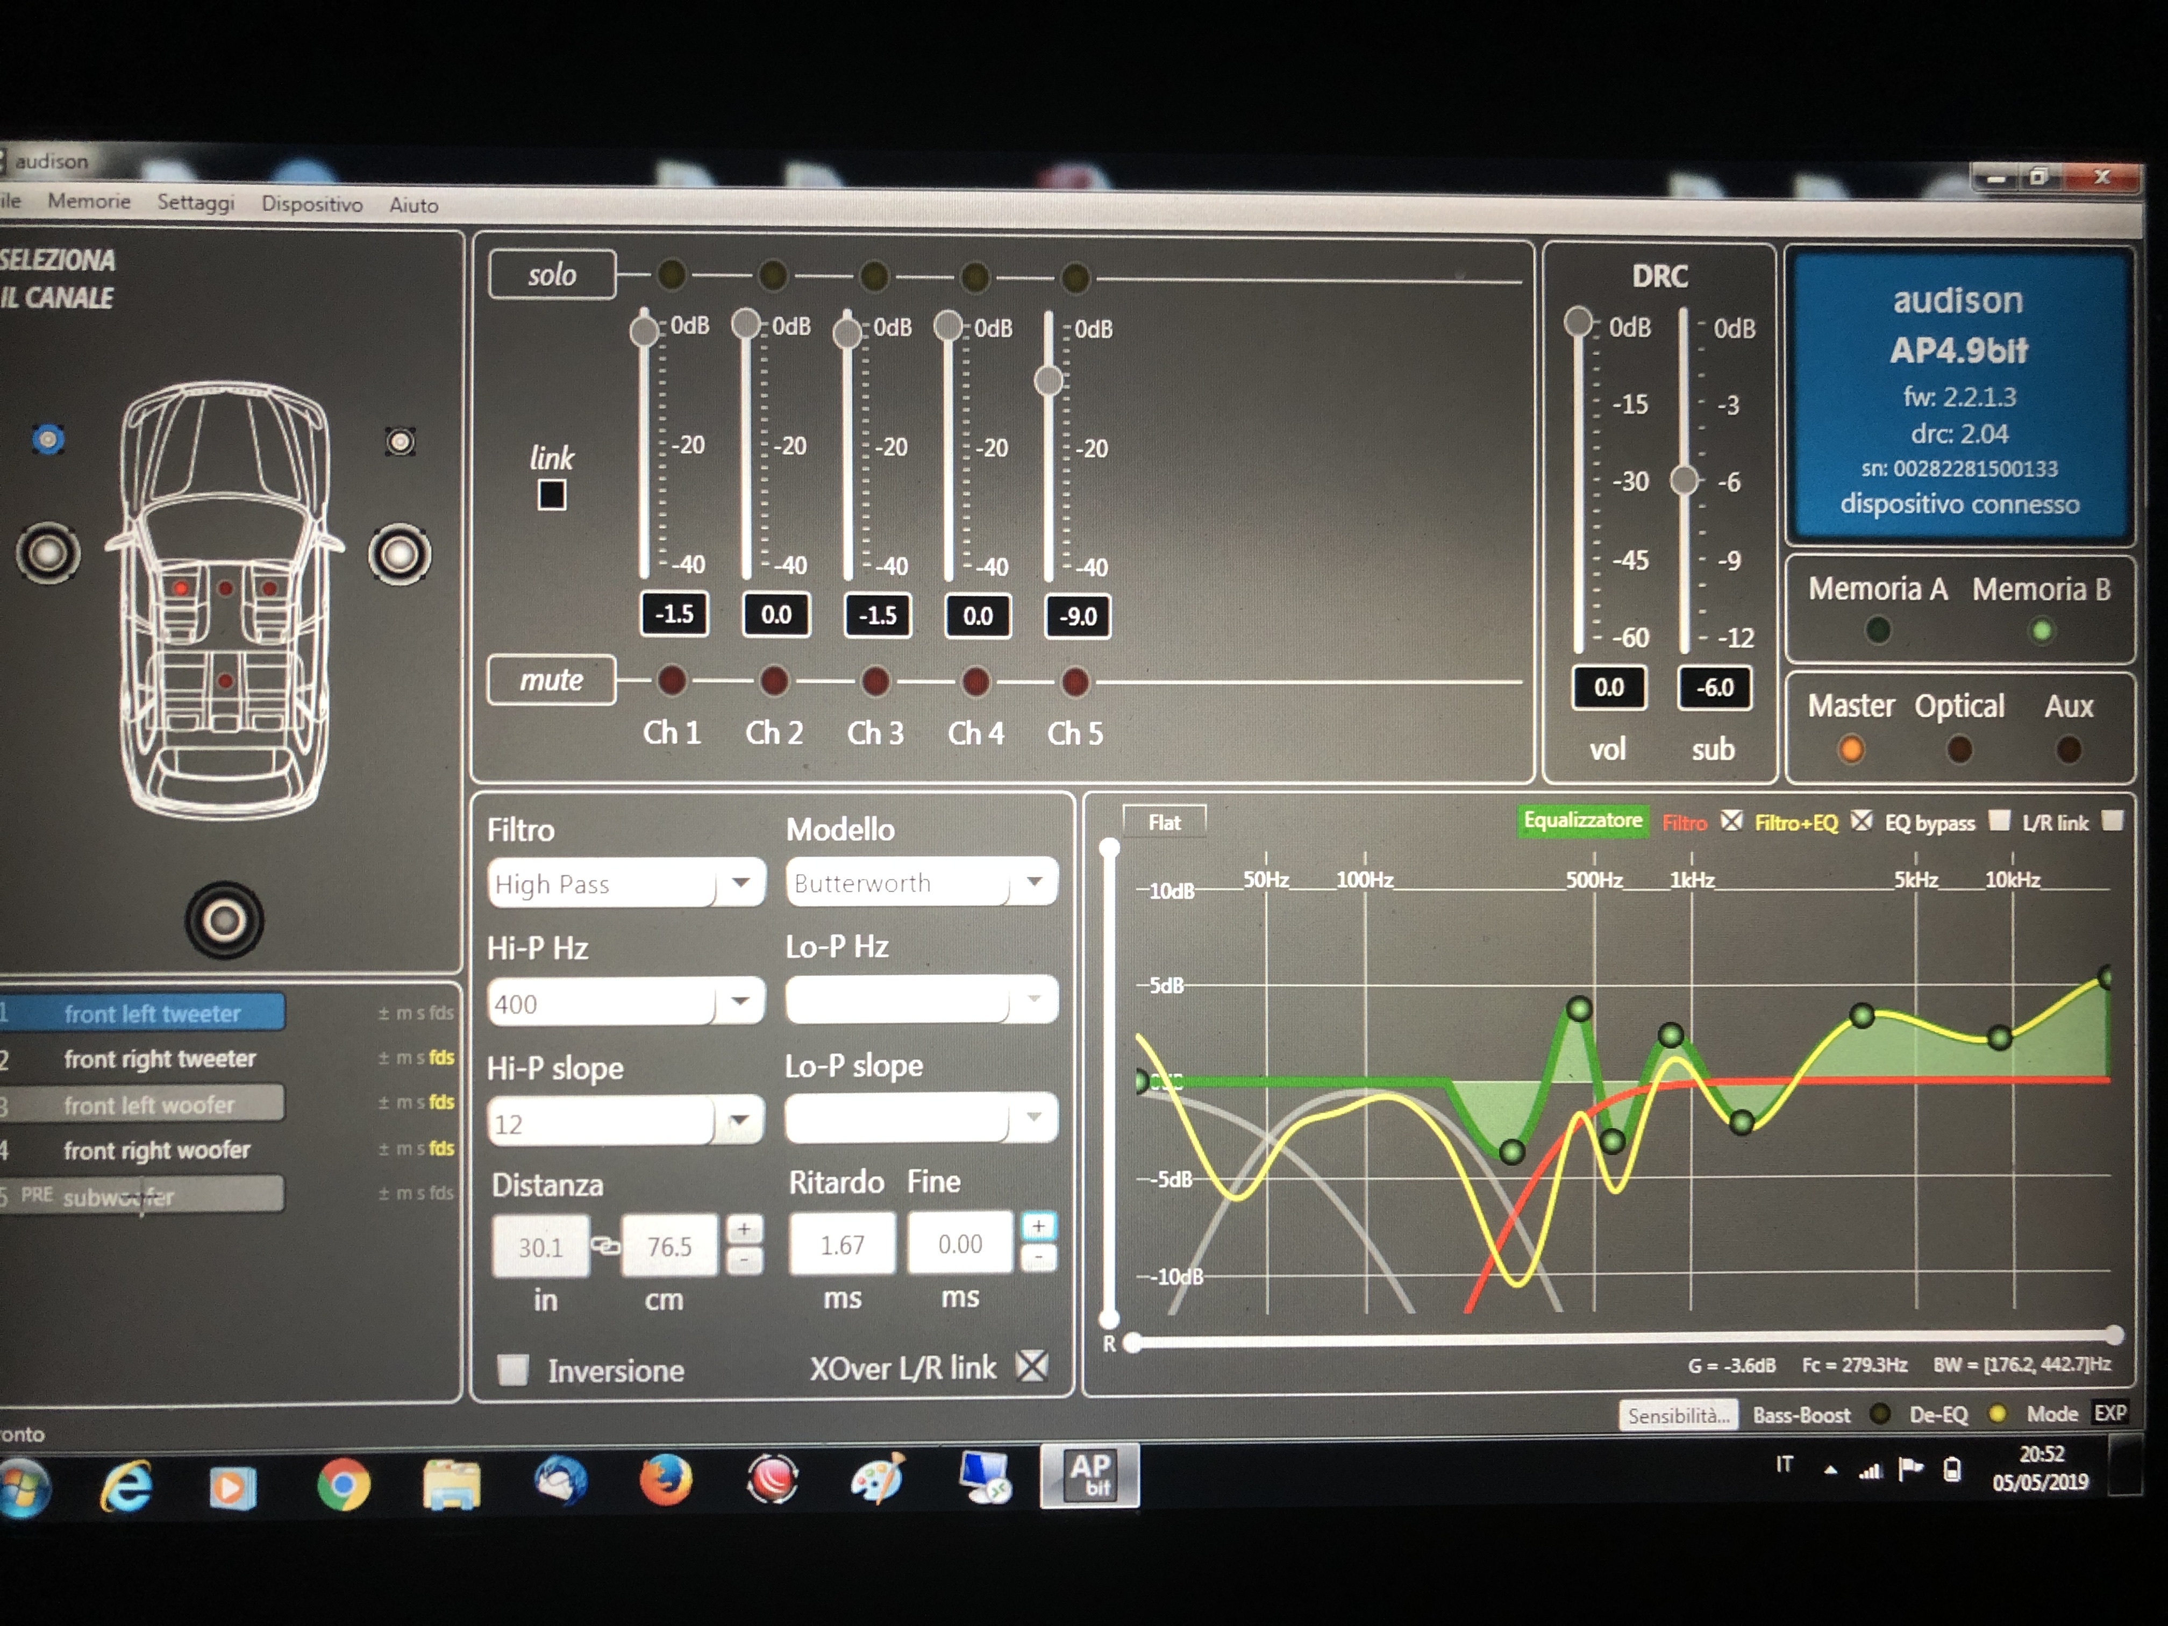The height and width of the screenshot is (1626, 2168).
Task: Select front right tweeter channel row
Action: click(x=160, y=1059)
